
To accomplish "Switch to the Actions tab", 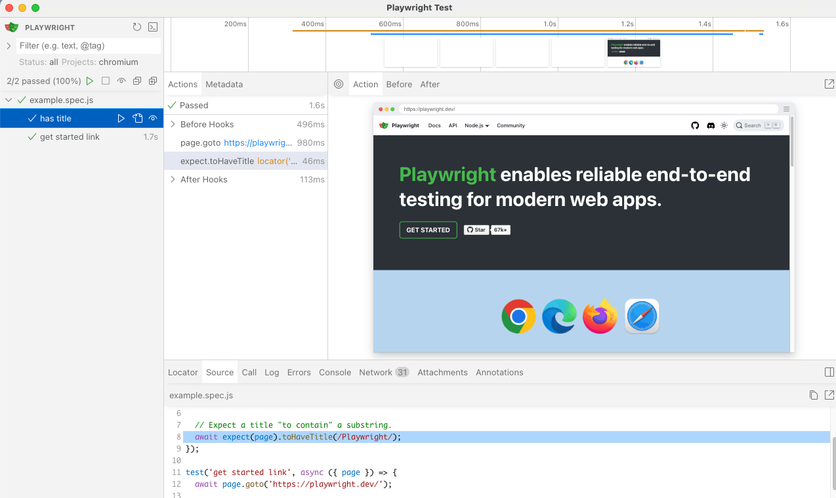I will pyautogui.click(x=182, y=85).
